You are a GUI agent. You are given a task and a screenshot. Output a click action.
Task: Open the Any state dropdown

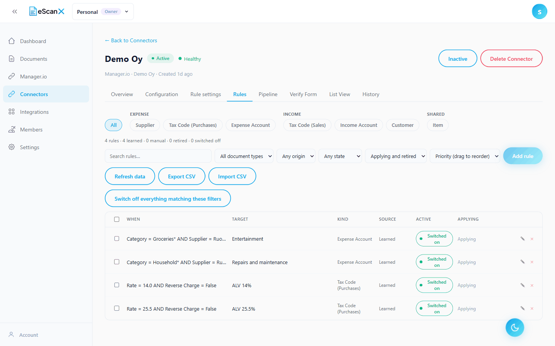click(340, 156)
